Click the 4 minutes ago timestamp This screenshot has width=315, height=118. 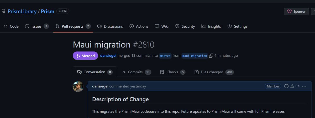pos(226,56)
